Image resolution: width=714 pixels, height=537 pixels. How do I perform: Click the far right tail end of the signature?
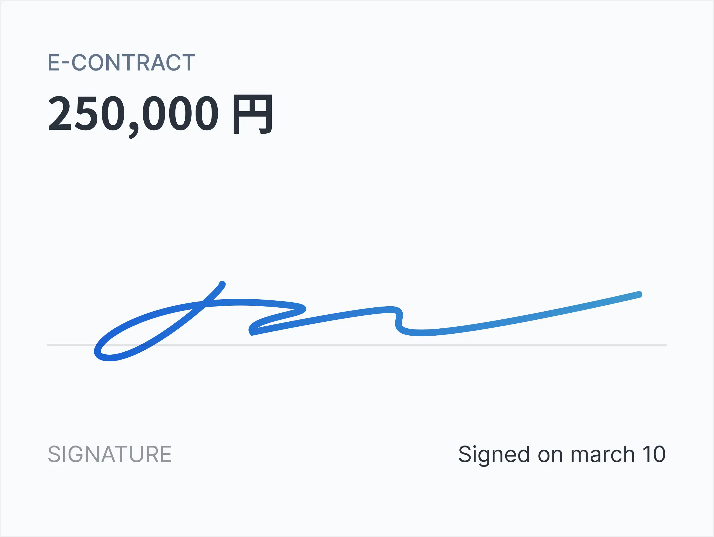(x=639, y=294)
